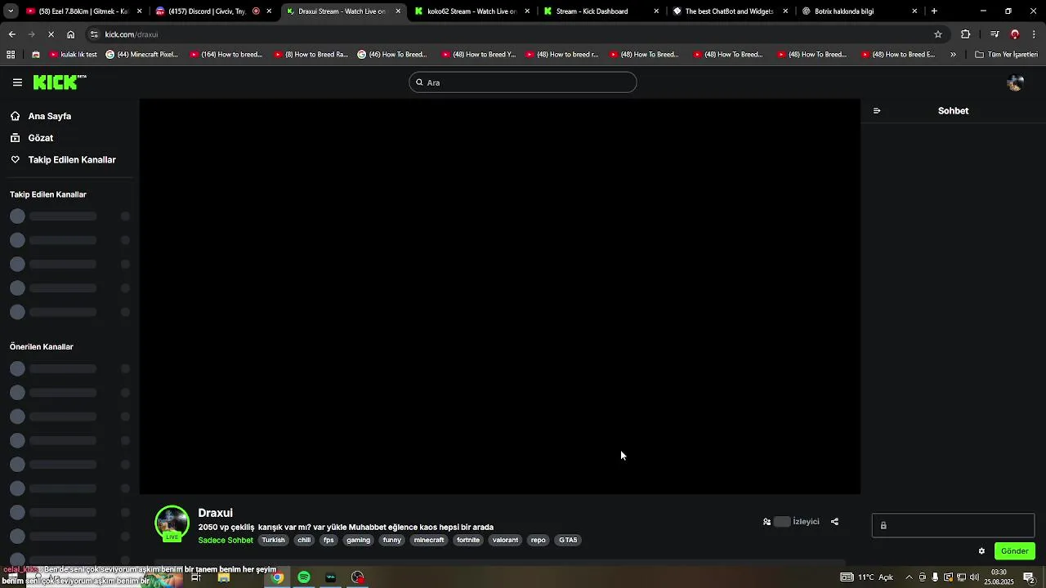Image resolution: width=1046 pixels, height=588 pixels.
Task: Click the gaming tag
Action: [358, 541]
